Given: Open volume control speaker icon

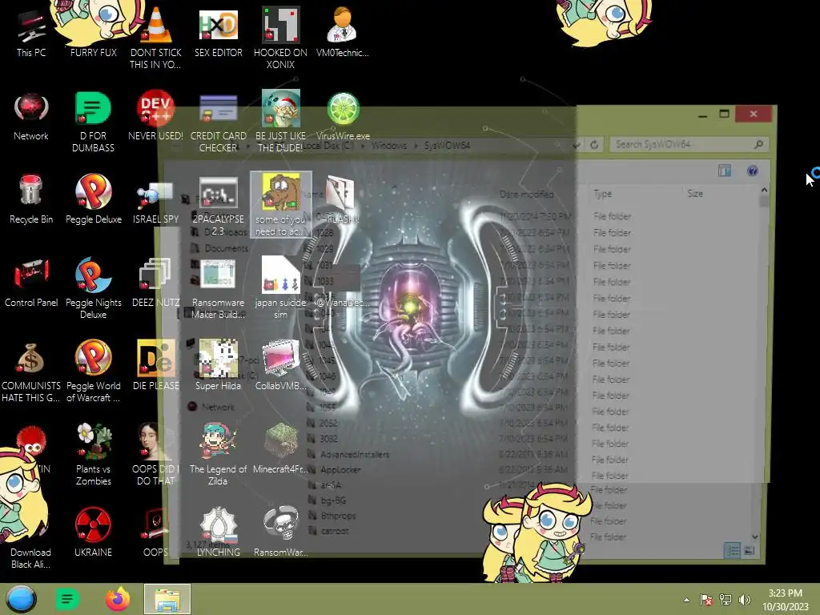Looking at the screenshot, I should click(744, 600).
